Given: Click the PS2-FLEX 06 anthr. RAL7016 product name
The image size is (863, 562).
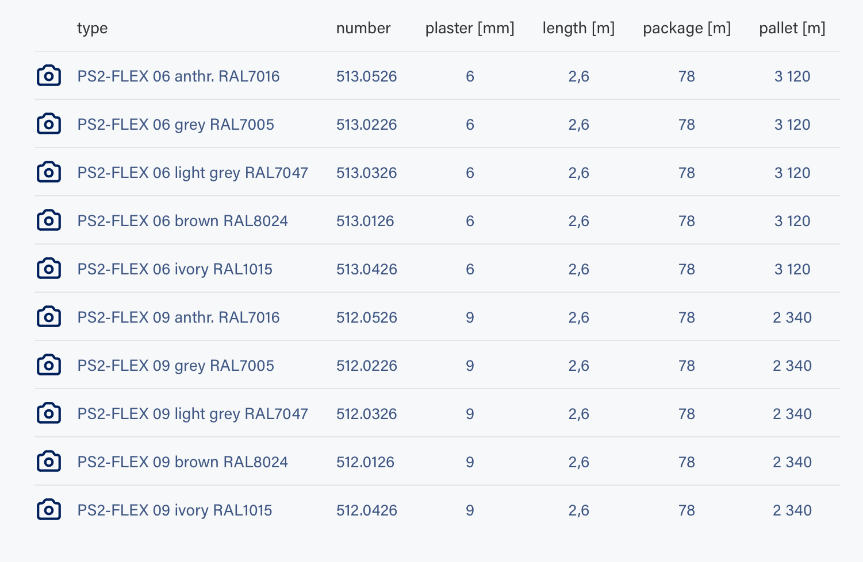Looking at the screenshot, I should point(178,76).
